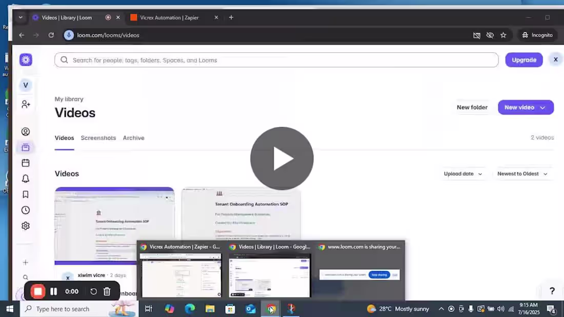This screenshot has height=317, width=564.
Task: Open saved Looms via the bookmark icon
Action: click(25, 194)
